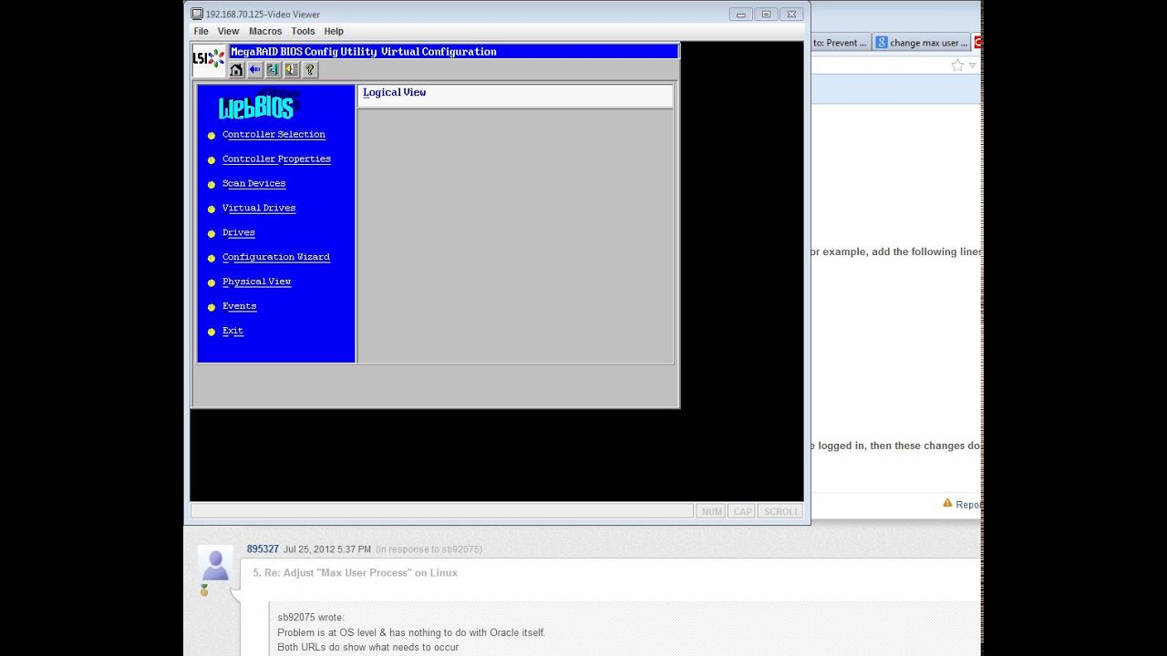This screenshot has width=1167, height=656.
Task: Open Controller Selection
Action: click(x=274, y=135)
